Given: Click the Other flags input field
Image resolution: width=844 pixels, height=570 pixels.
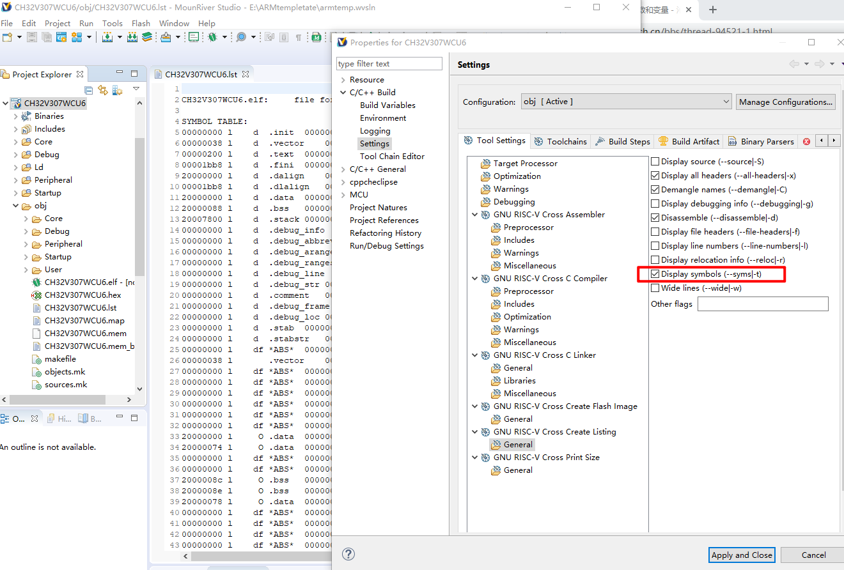Looking at the screenshot, I should click(762, 304).
